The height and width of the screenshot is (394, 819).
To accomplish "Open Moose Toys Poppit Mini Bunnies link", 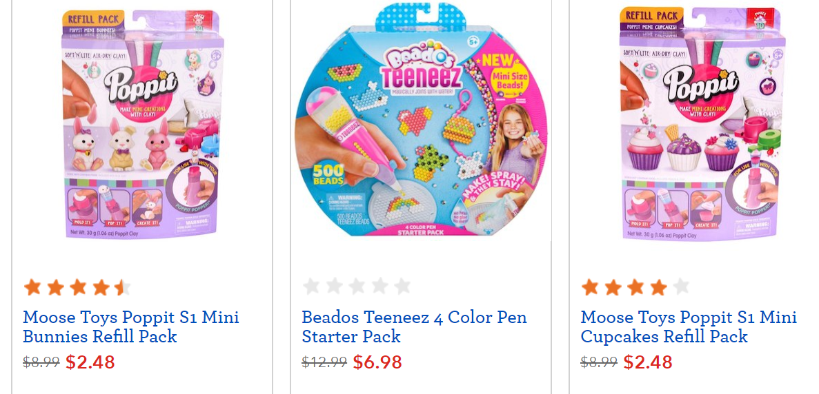I will 131,326.
